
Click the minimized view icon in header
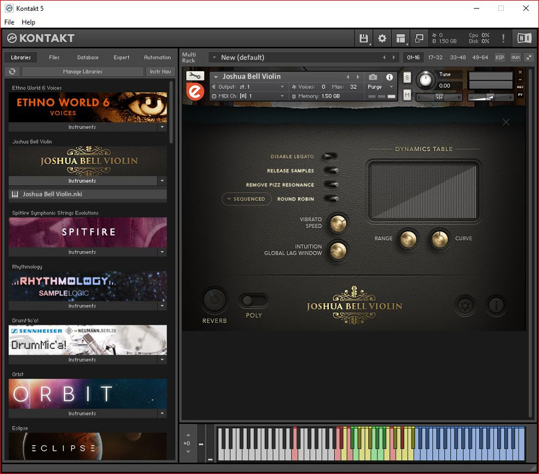(419, 38)
